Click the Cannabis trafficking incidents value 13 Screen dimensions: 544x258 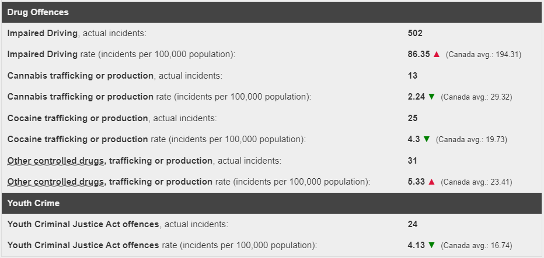pos(413,76)
